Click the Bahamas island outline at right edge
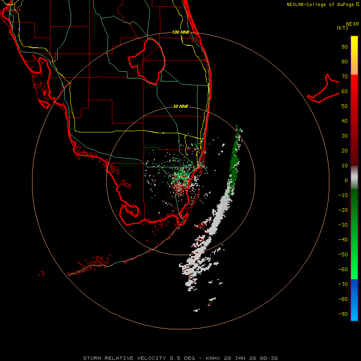361x361 pixels. 324,89
